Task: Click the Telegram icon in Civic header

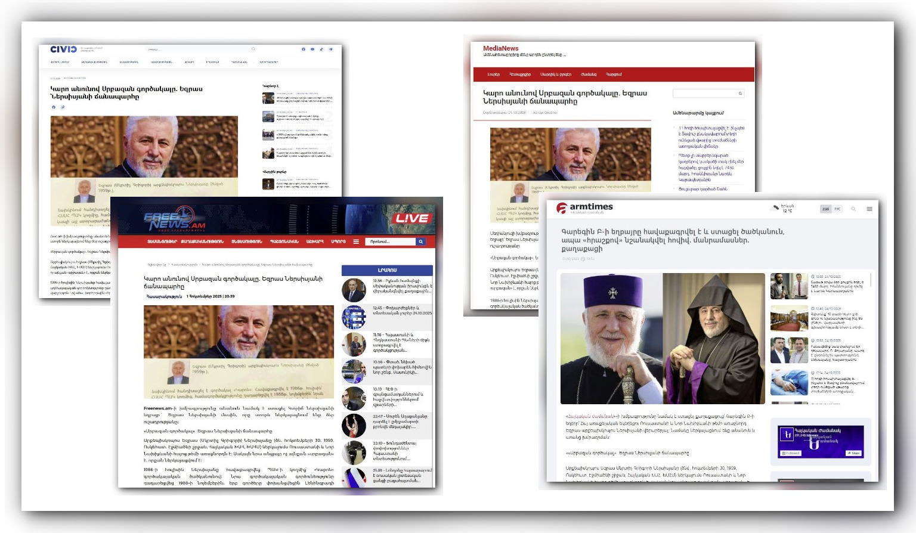Action: click(x=330, y=49)
